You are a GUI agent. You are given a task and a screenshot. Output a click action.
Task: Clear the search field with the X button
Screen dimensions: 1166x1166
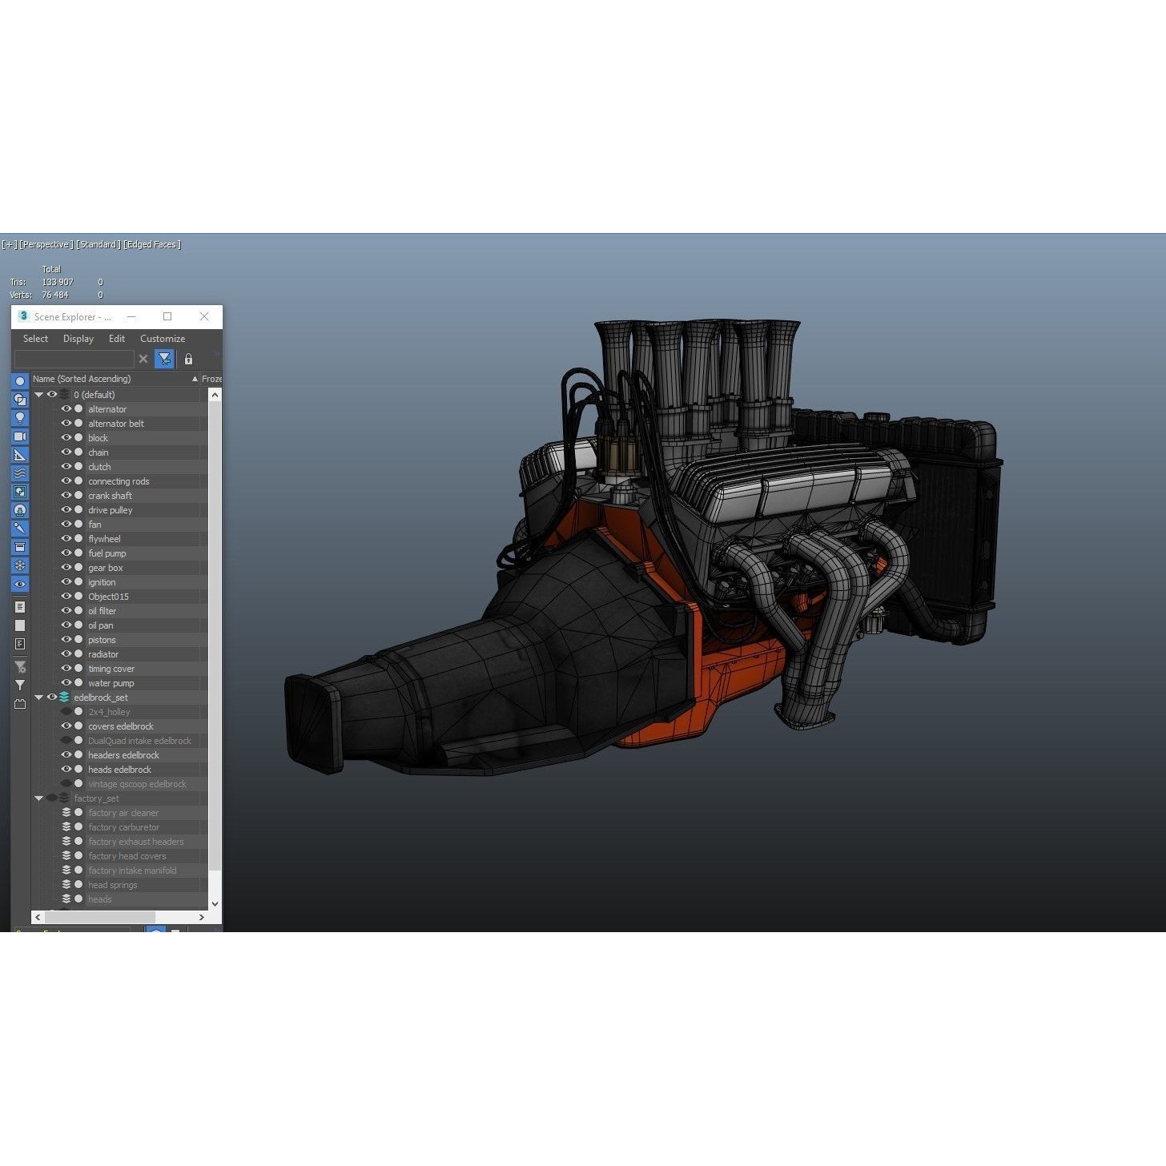pos(143,360)
